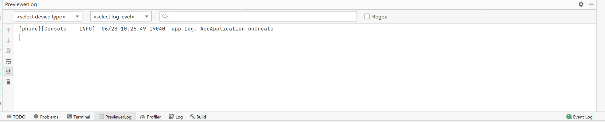Open the select log level dropdown
The width and height of the screenshot is (605, 122).
121,17
